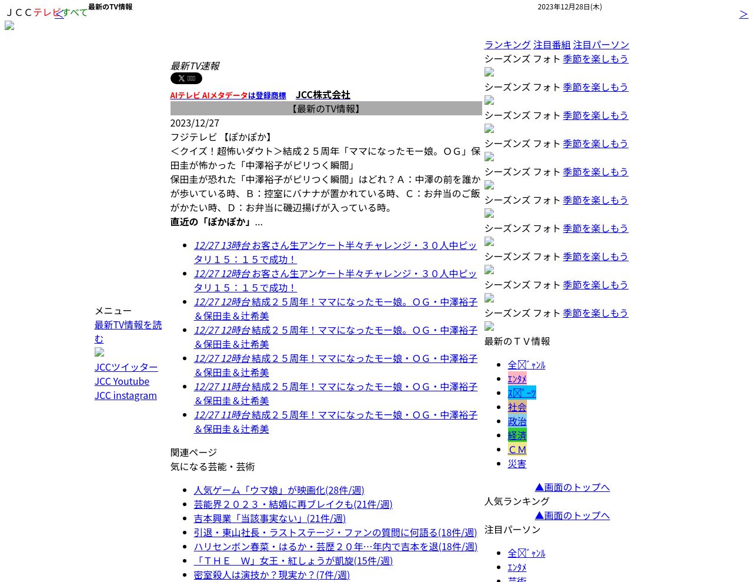Click the broken image in left menu
Screen dimensions: 755x582
(99, 352)
